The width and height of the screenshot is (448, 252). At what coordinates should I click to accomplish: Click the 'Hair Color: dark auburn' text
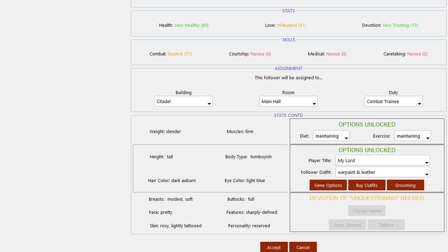point(172,180)
